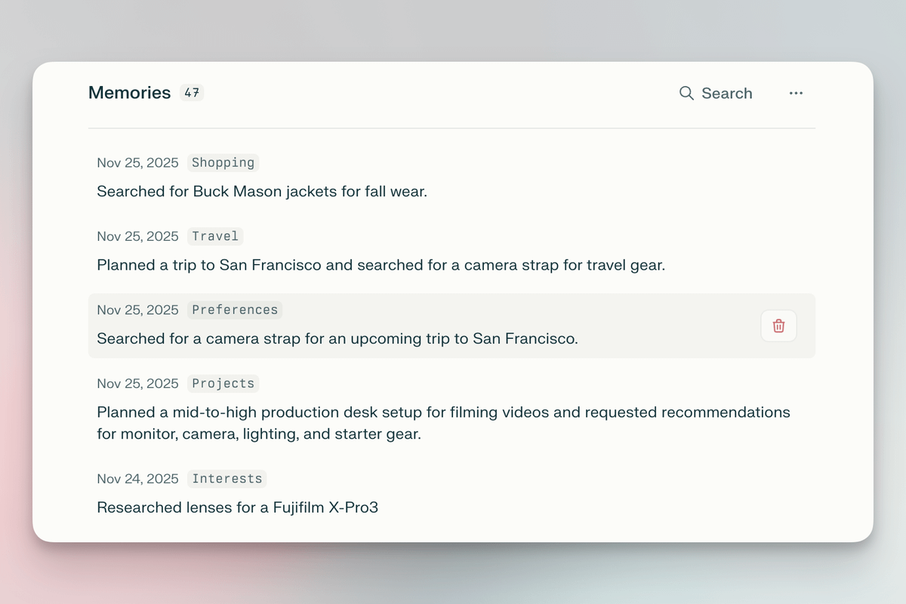Open the highlighted camera strap memory text

click(x=337, y=339)
